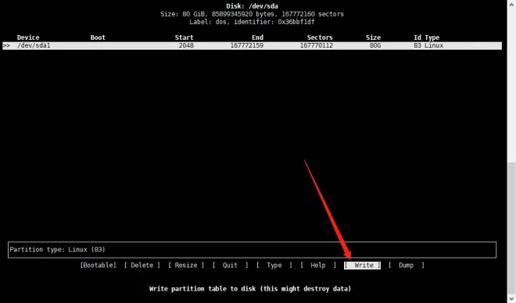The width and height of the screenshot is (516, 303).
Task: Click the Sectors column header
Action: tap(320, 37)
